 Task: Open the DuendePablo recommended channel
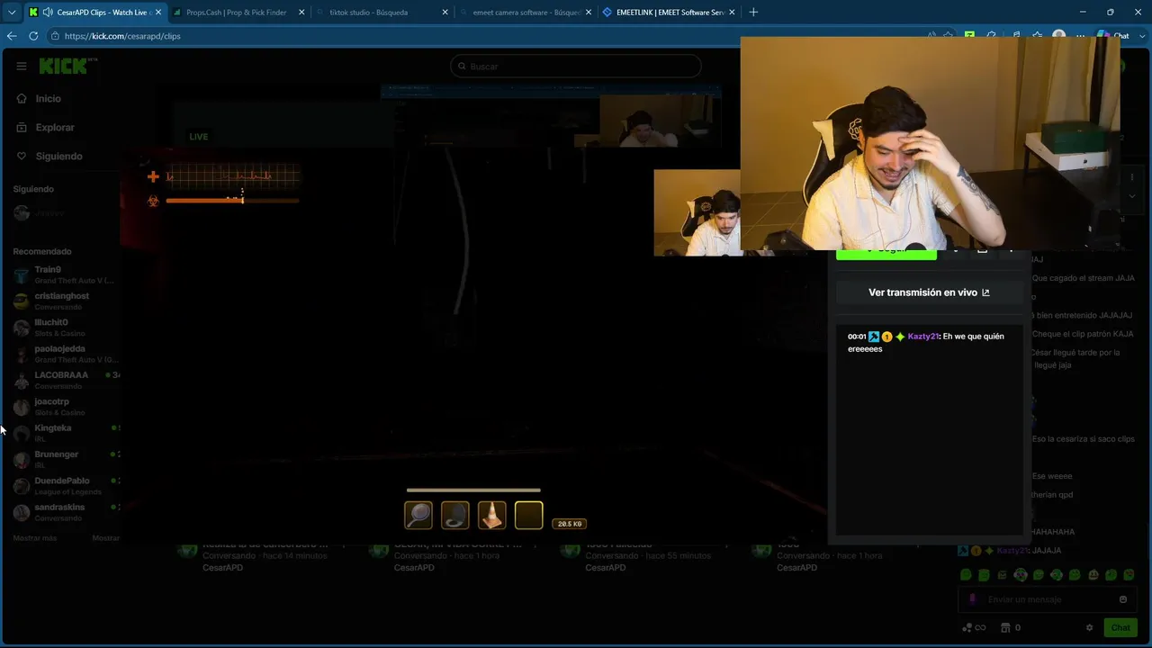point(67,486)
